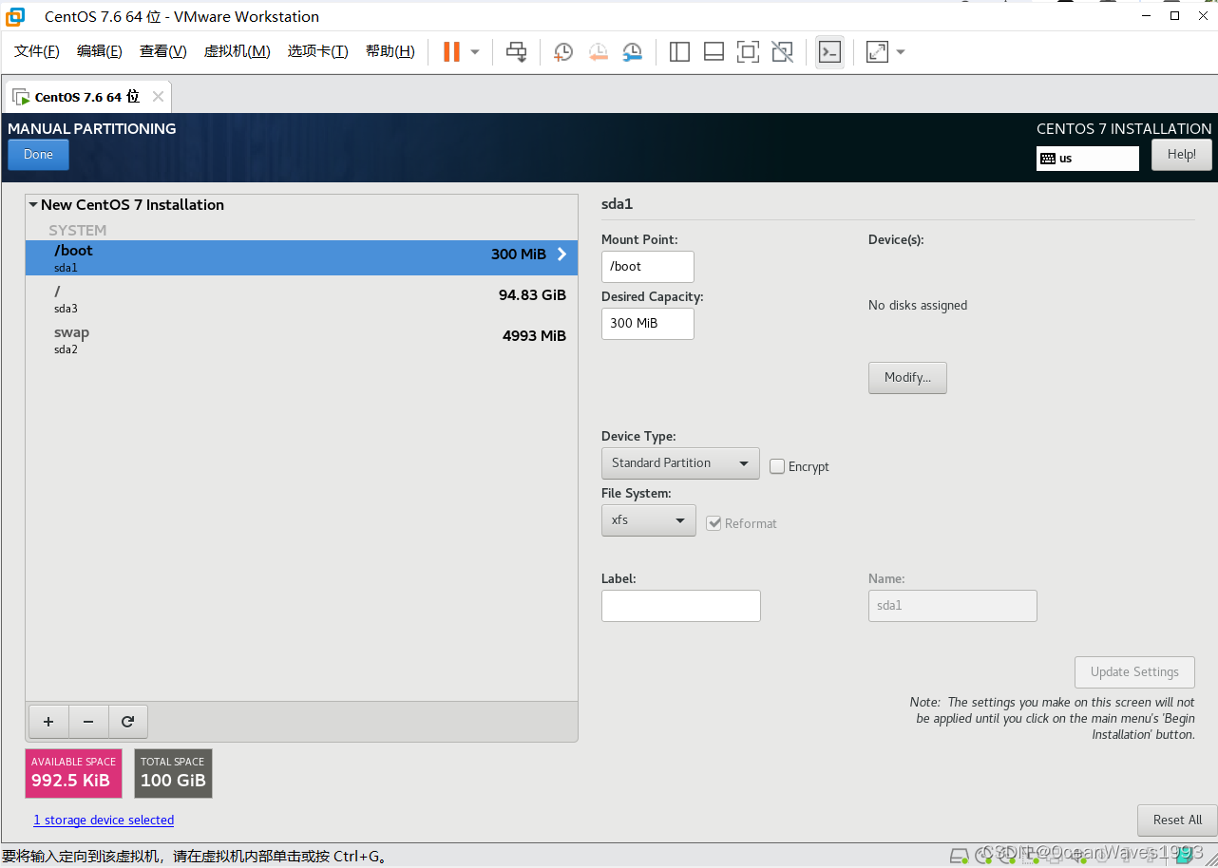Select the / sda3 partition row
Screen dimensions: 1218x868
pyautogui.click(x=301, y=298)
